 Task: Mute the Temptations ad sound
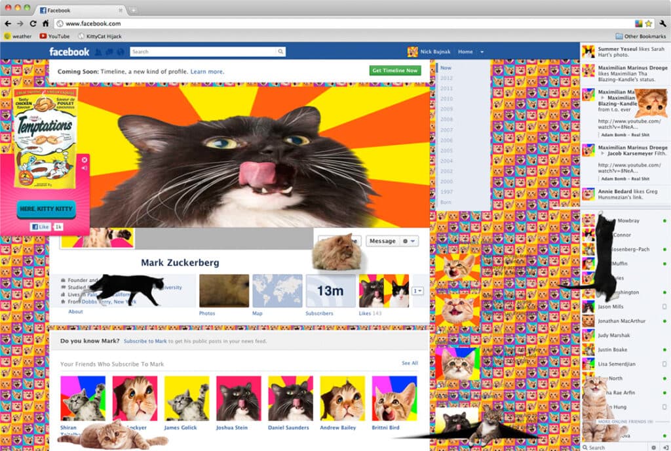coord(85,168)
